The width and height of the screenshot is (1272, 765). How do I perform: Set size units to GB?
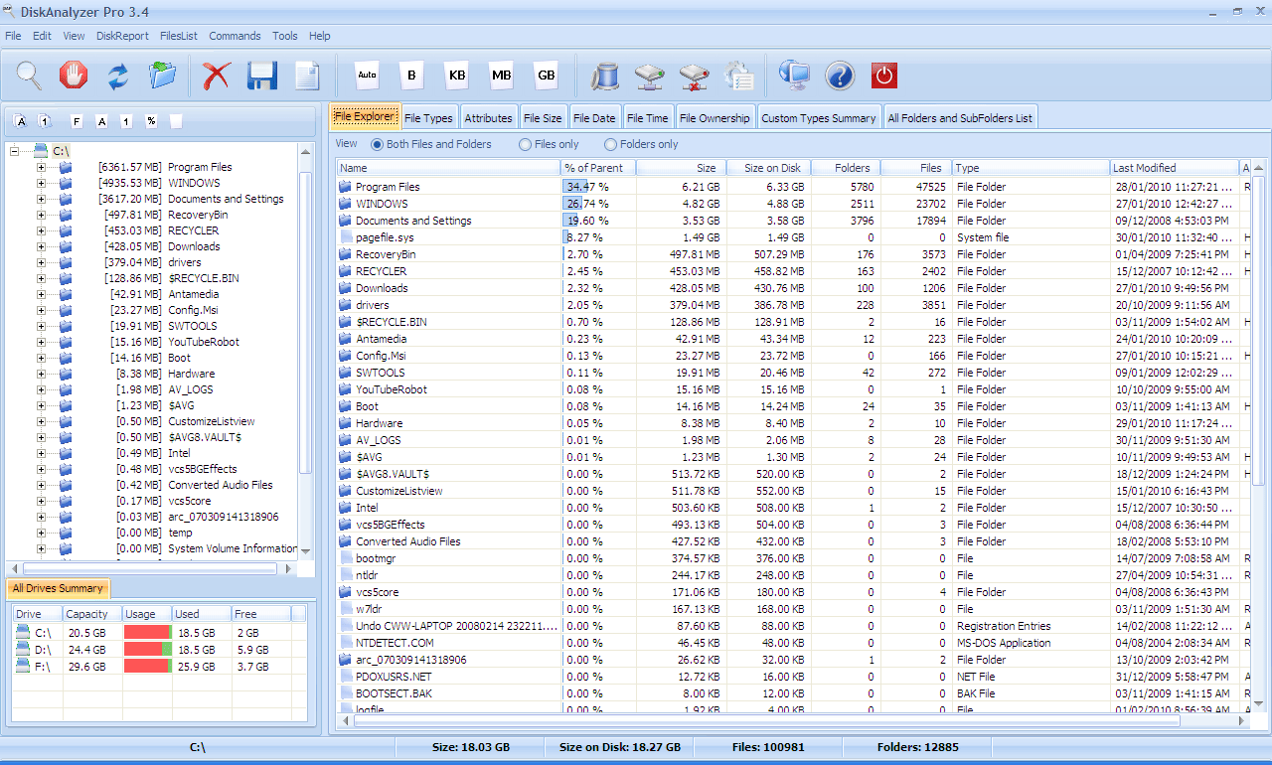click(x=546, y=75)
